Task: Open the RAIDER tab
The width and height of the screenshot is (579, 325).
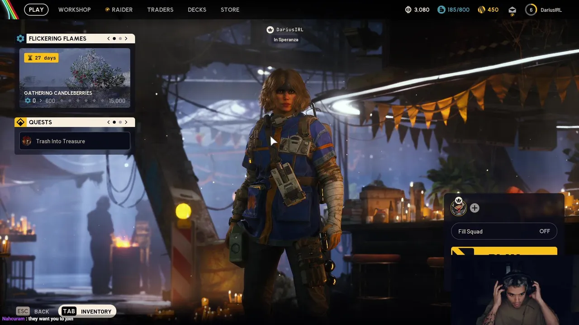Action: coord(119,9)
